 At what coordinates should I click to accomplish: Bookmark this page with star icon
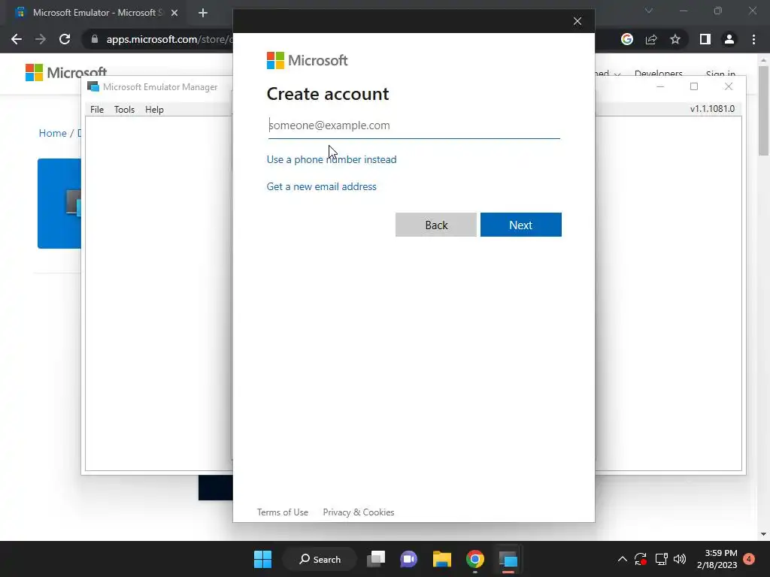point(675,39)
